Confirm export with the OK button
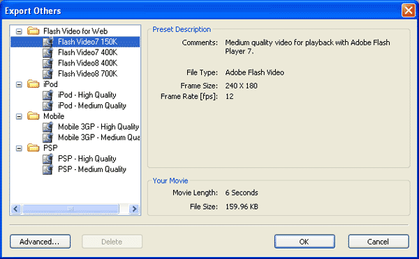 304,242
